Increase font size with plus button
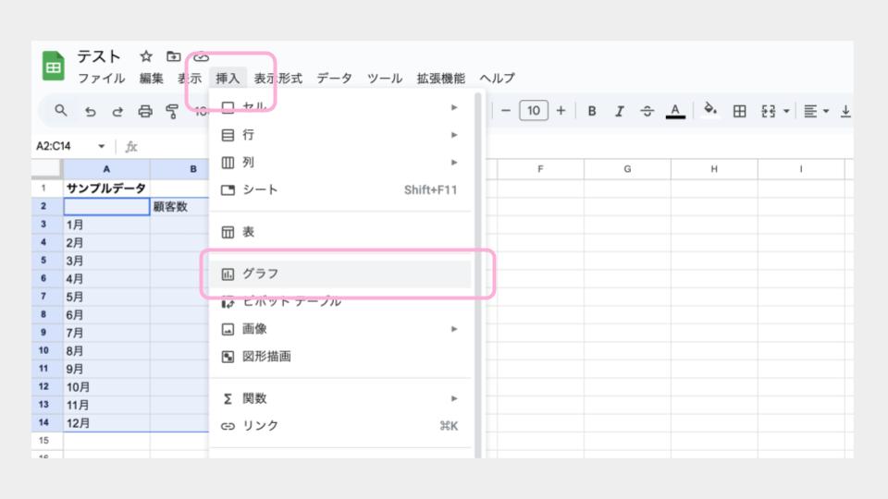888x499 pixels. pos(561,111)
